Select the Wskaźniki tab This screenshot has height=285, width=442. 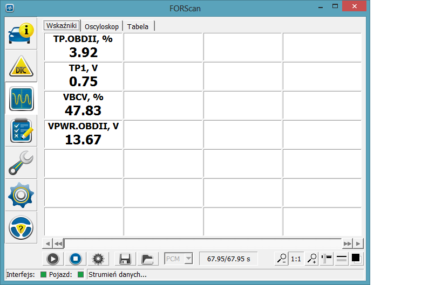(62, 26)
